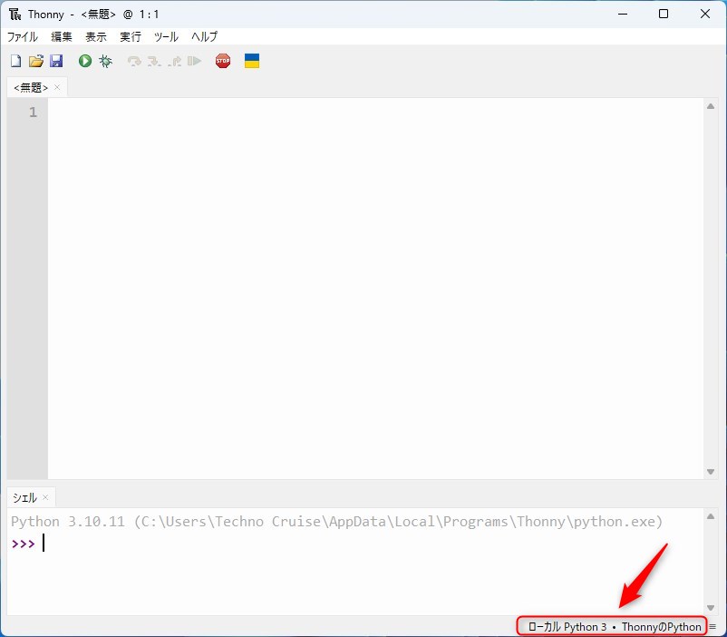
Task: Run current script with green play icon
Action: point(85,61)
